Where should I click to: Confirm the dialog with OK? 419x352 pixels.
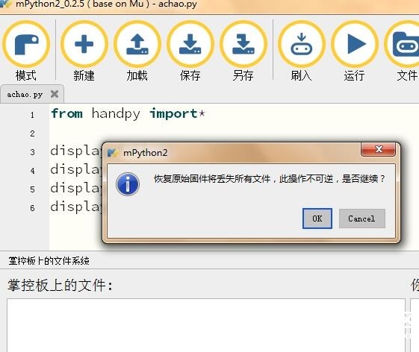tap(317, 219)
